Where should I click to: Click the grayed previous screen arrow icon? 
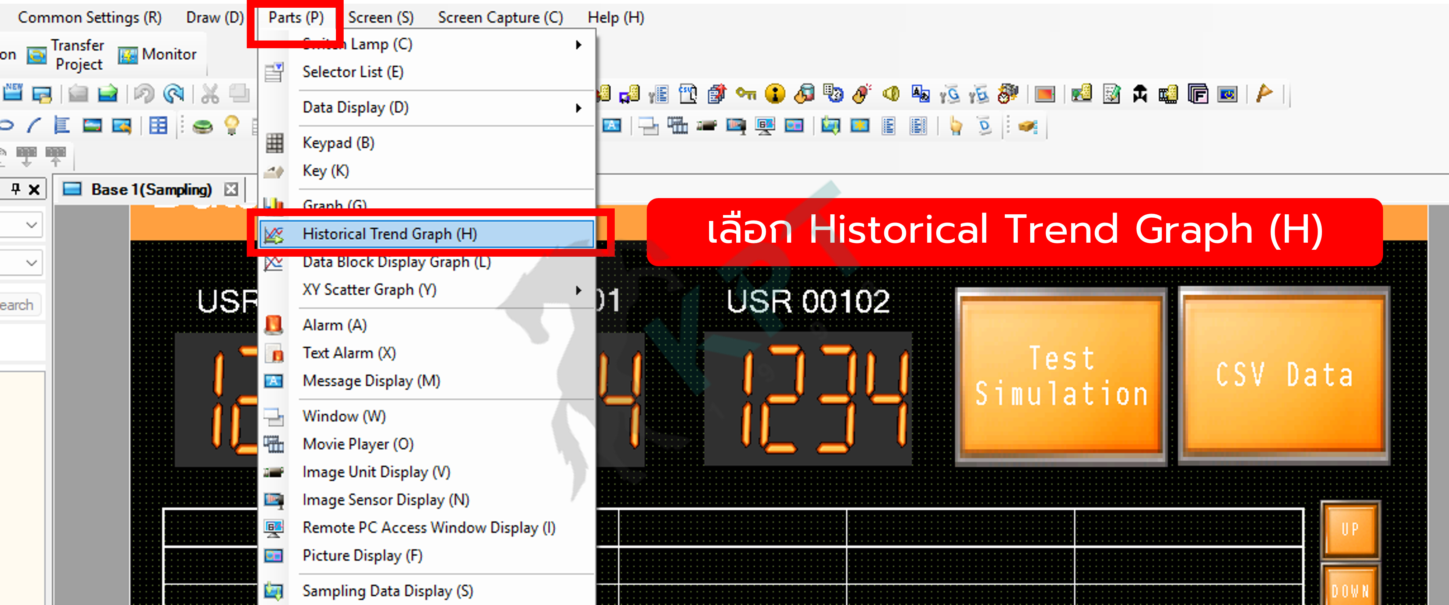click(78, 93)
